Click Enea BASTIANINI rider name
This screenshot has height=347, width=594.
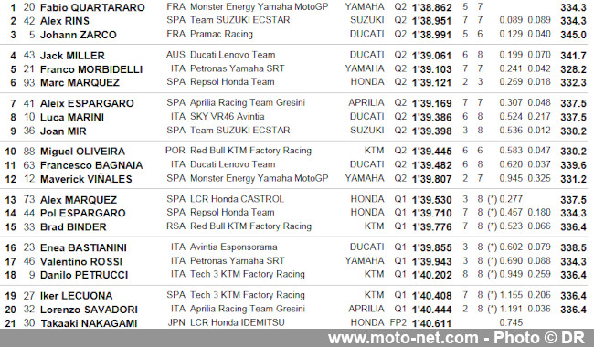click(x=83, y=247)
